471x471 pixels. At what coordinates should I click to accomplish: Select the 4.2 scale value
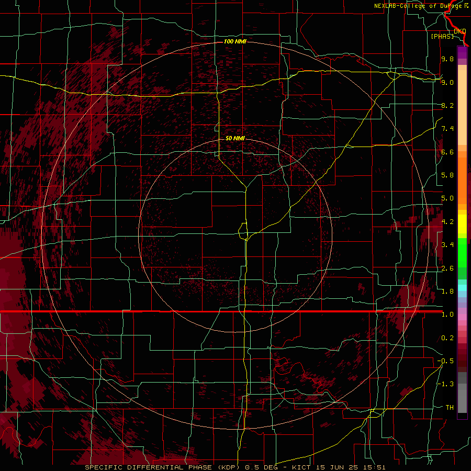[x=447, y=222]
